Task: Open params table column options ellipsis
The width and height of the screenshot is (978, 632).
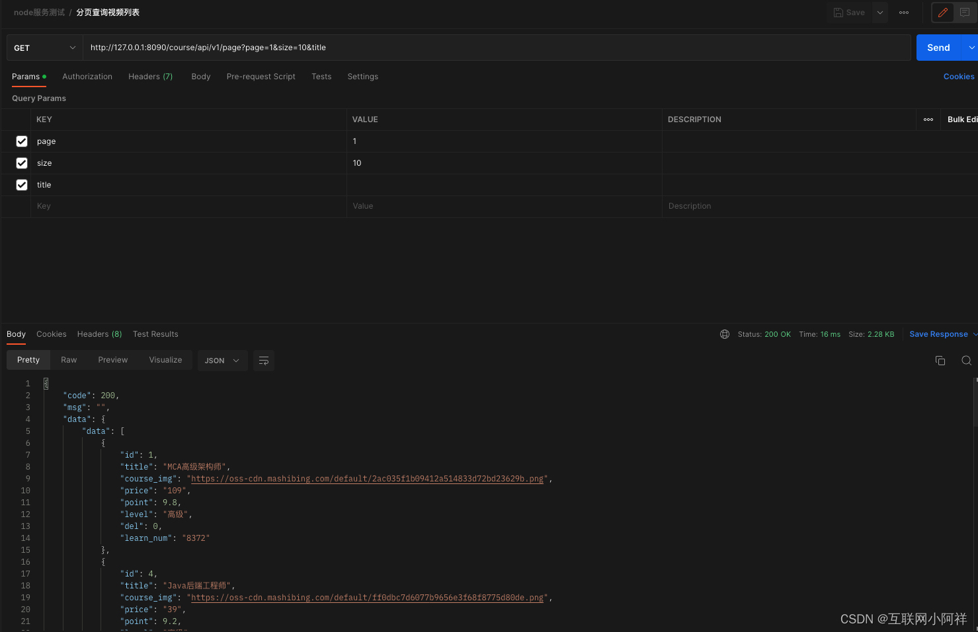Action: pos(928,120)
